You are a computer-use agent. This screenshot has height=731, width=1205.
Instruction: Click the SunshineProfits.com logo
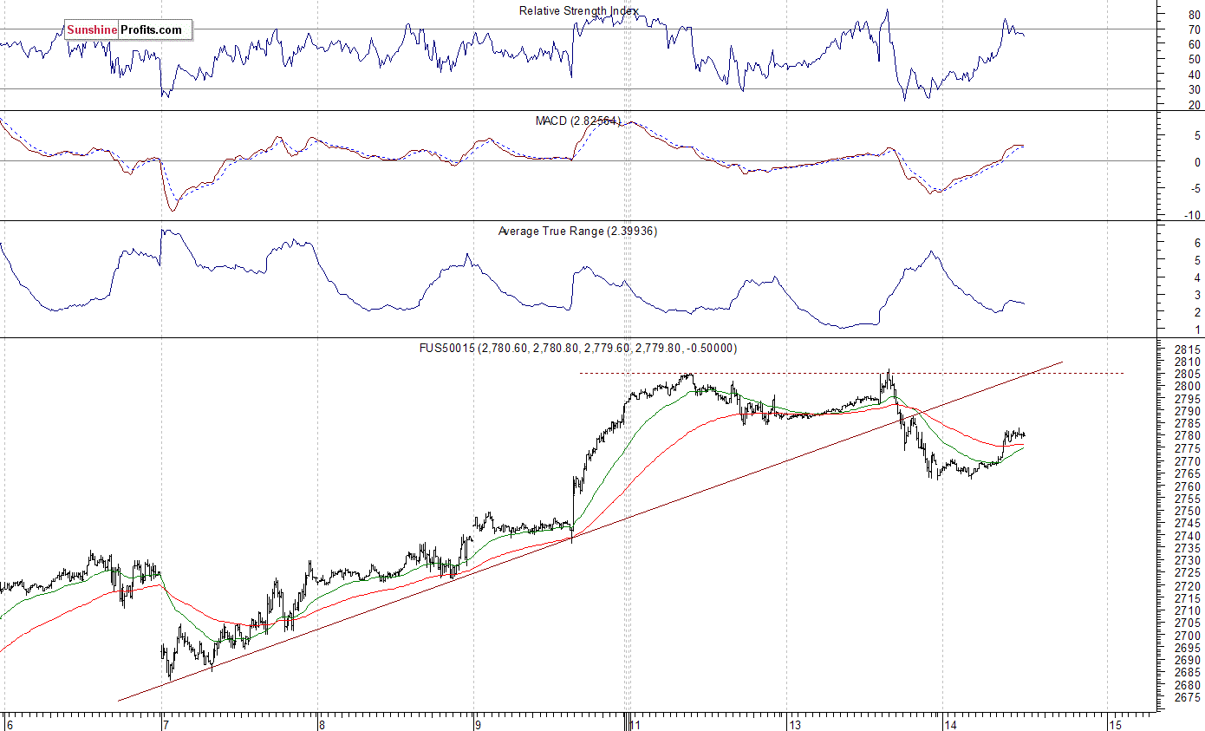click(128, 29)
